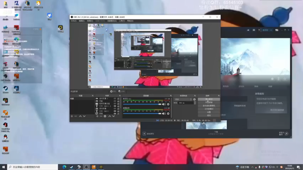Lock the top 游戏采集 2 source
The image size is (303, 170).
pos(118,99)
